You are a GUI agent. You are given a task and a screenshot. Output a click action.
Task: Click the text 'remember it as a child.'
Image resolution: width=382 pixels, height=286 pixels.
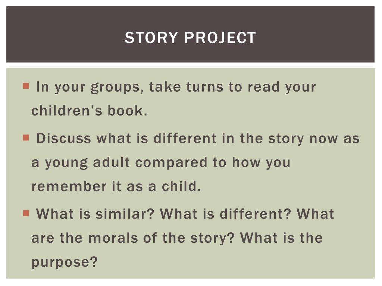tap(116, 187)
